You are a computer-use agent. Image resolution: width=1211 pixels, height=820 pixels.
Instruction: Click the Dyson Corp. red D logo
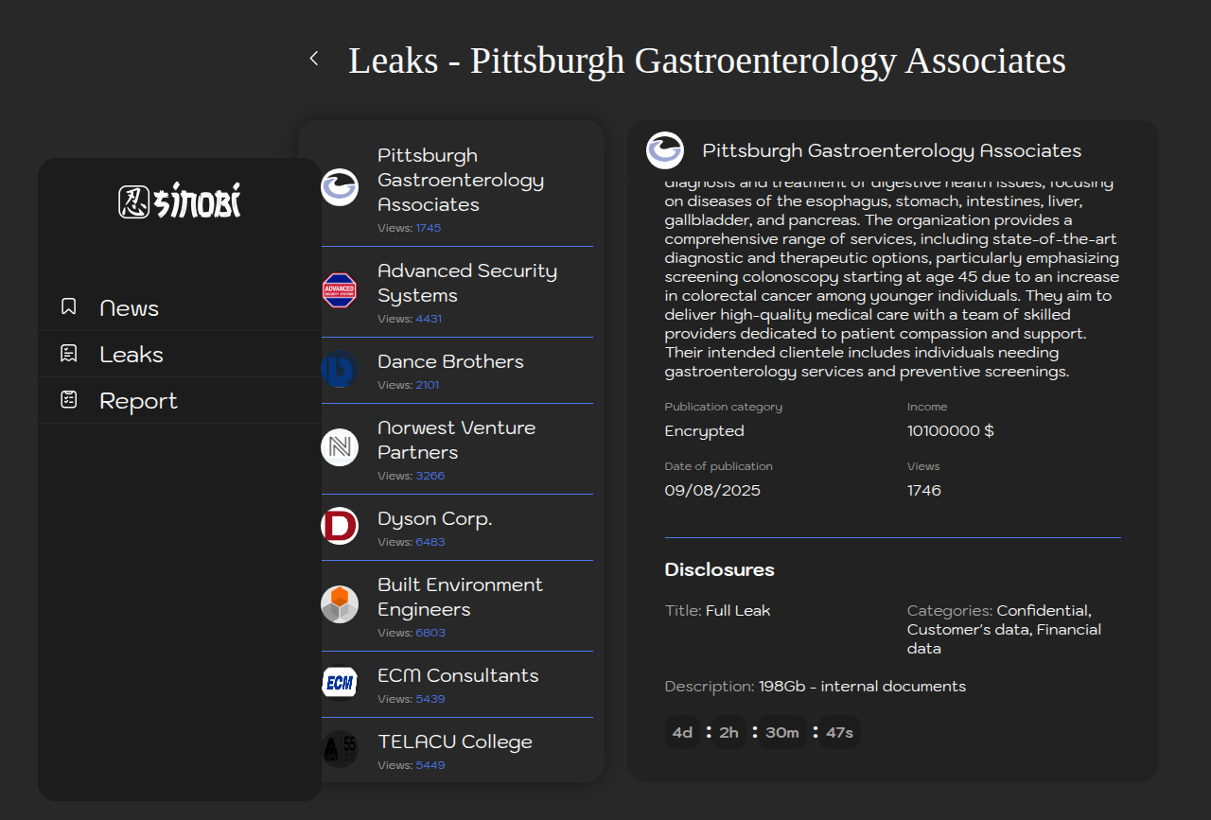click(340, 526)
